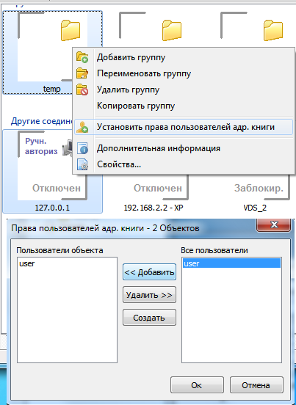Viewport: 296px width, 405px height.
Task: Click the << Добавить button
Action: (x=149, y=272)
